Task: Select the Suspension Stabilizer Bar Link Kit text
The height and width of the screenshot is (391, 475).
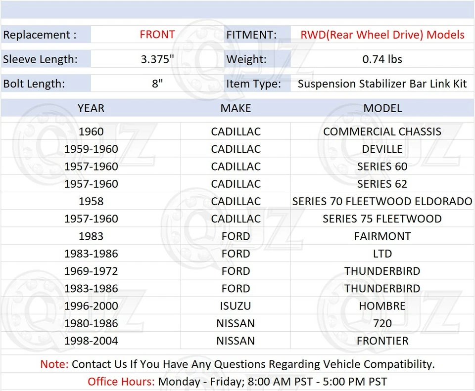Action: (x=382, y=84)
